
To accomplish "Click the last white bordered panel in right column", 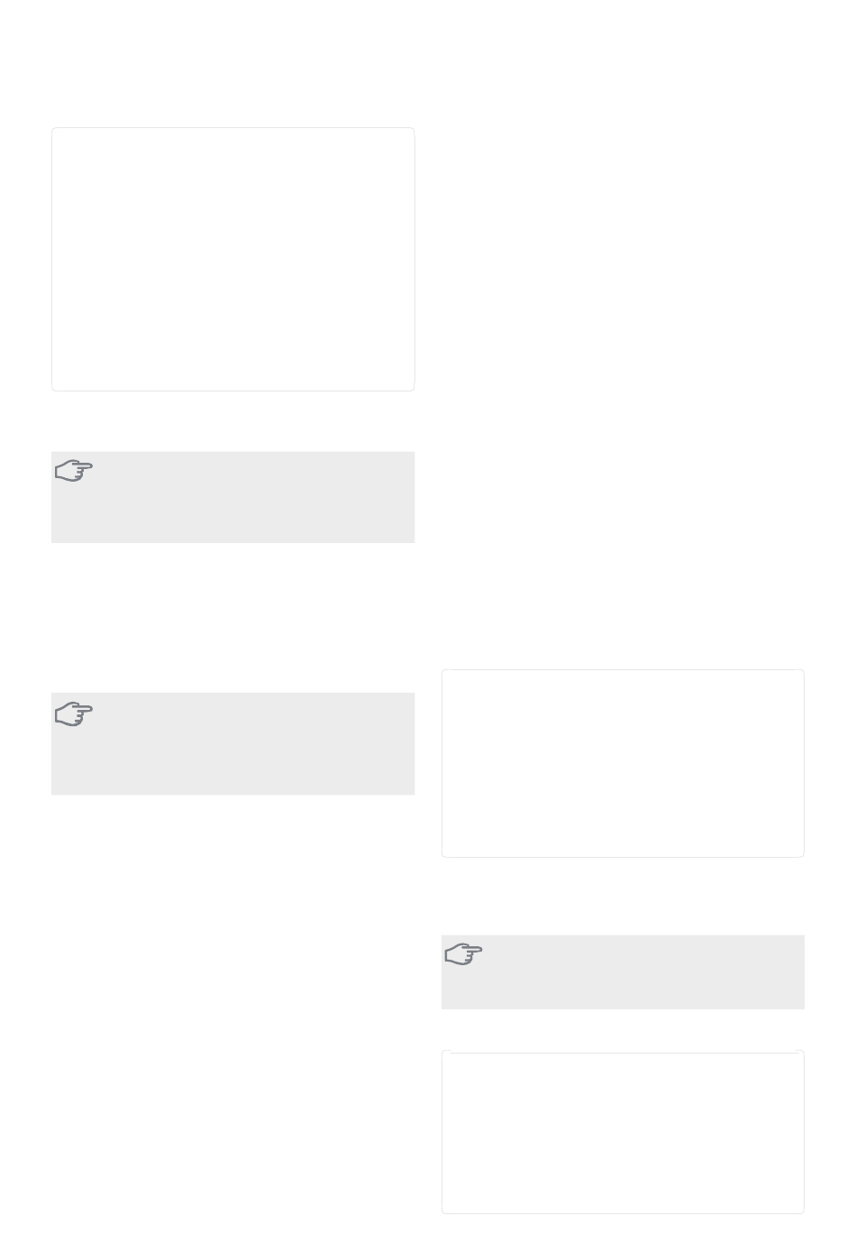I will (623, 1132).
